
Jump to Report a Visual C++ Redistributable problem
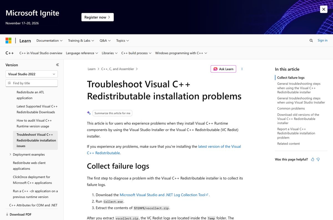[296, 133]
